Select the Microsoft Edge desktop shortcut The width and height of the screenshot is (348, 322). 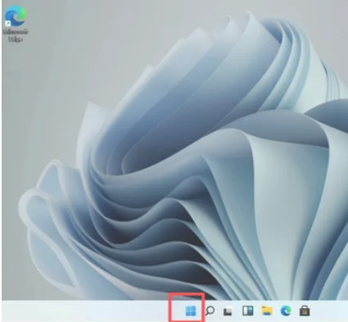coord(16,24)
